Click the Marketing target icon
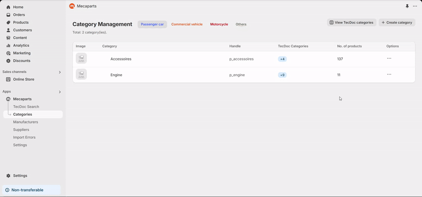Viewport: 422px width, 197px height. [x=8, y=53]
